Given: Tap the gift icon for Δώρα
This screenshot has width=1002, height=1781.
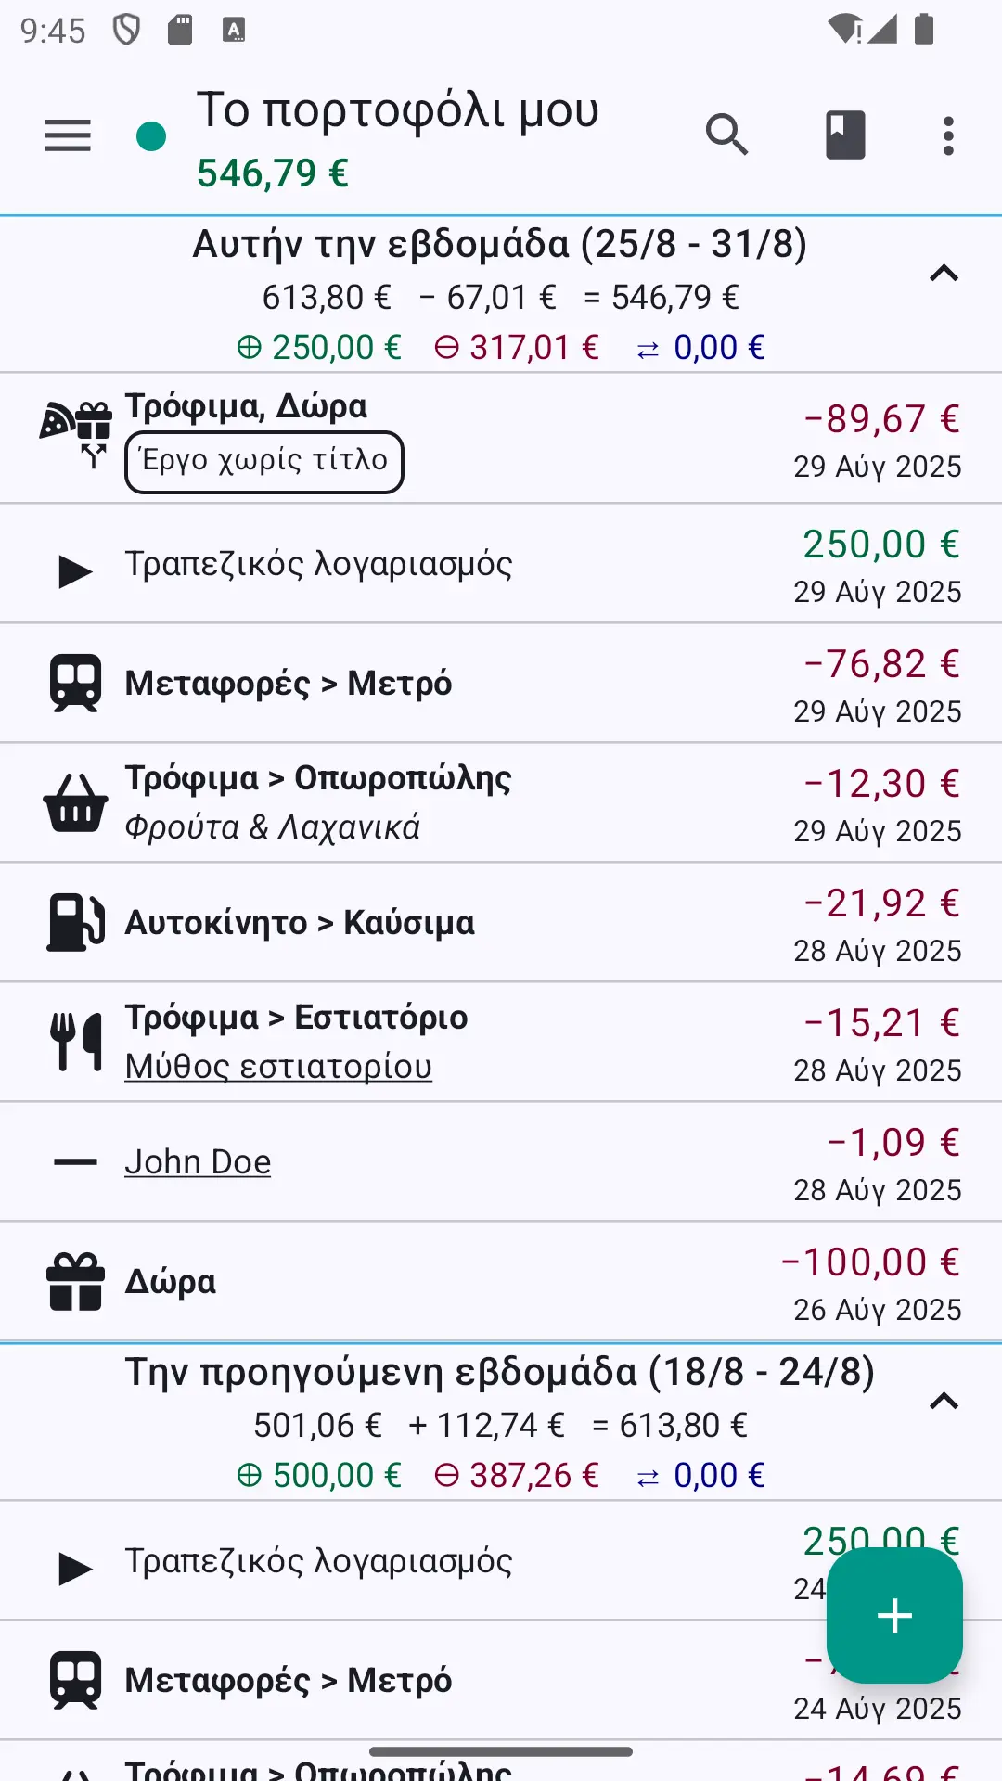Looking at the screenshot, I should click(x=75, y=1281).
